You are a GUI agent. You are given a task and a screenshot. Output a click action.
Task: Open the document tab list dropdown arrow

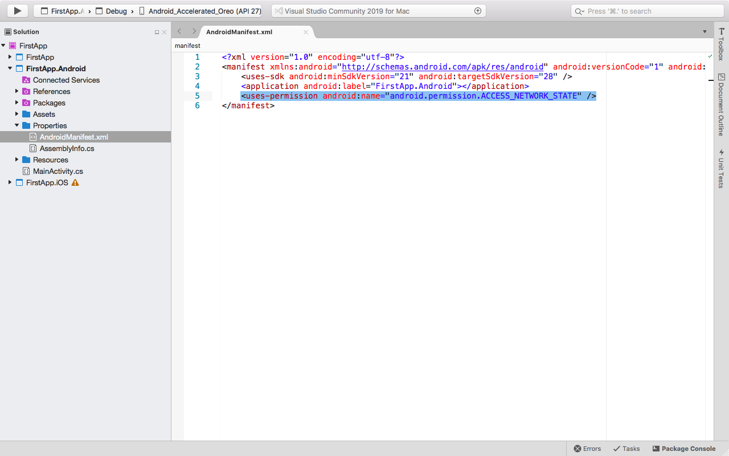(705, 32)
